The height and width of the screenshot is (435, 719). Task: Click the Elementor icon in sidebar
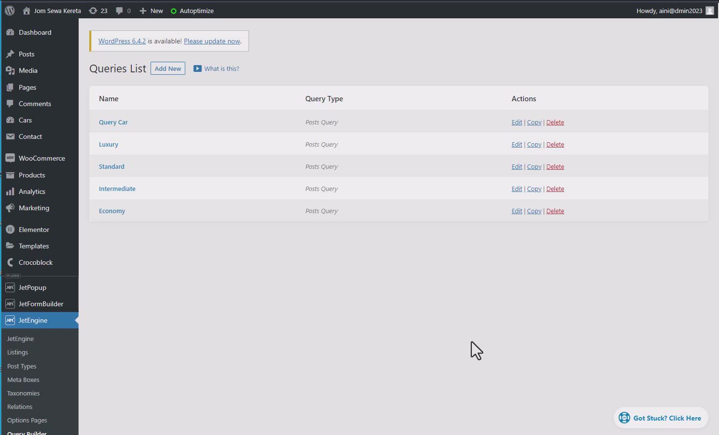pos(10,230)
